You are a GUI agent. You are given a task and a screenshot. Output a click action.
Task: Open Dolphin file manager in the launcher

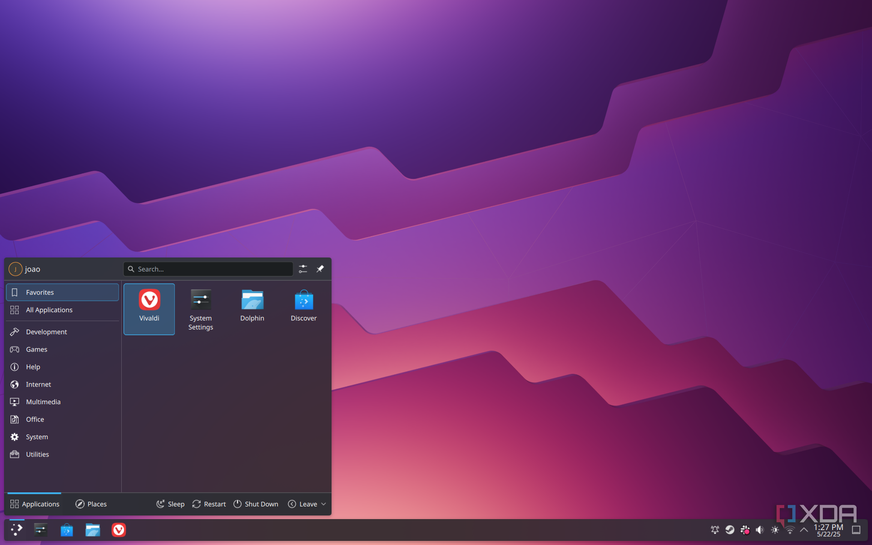(252, 305)
